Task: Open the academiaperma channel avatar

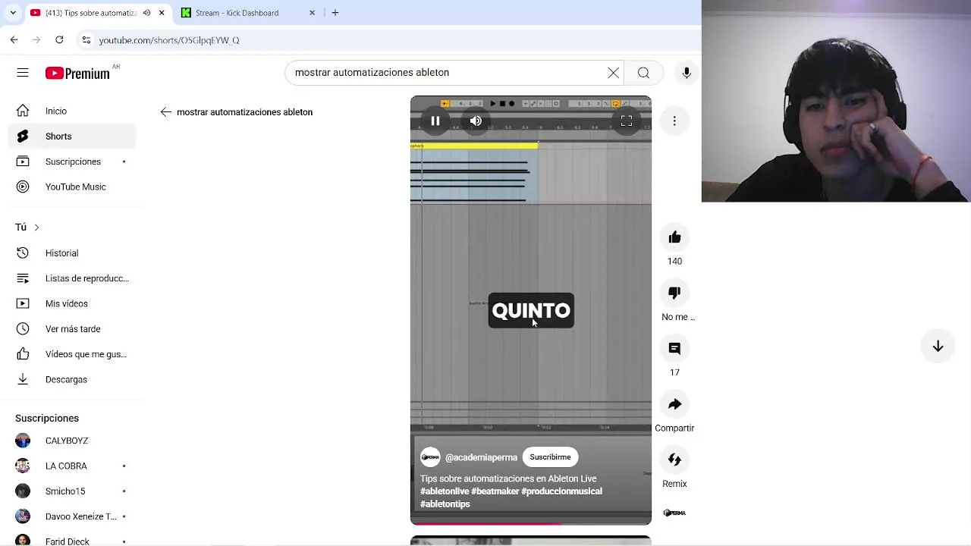Action: tap(430, 457)
